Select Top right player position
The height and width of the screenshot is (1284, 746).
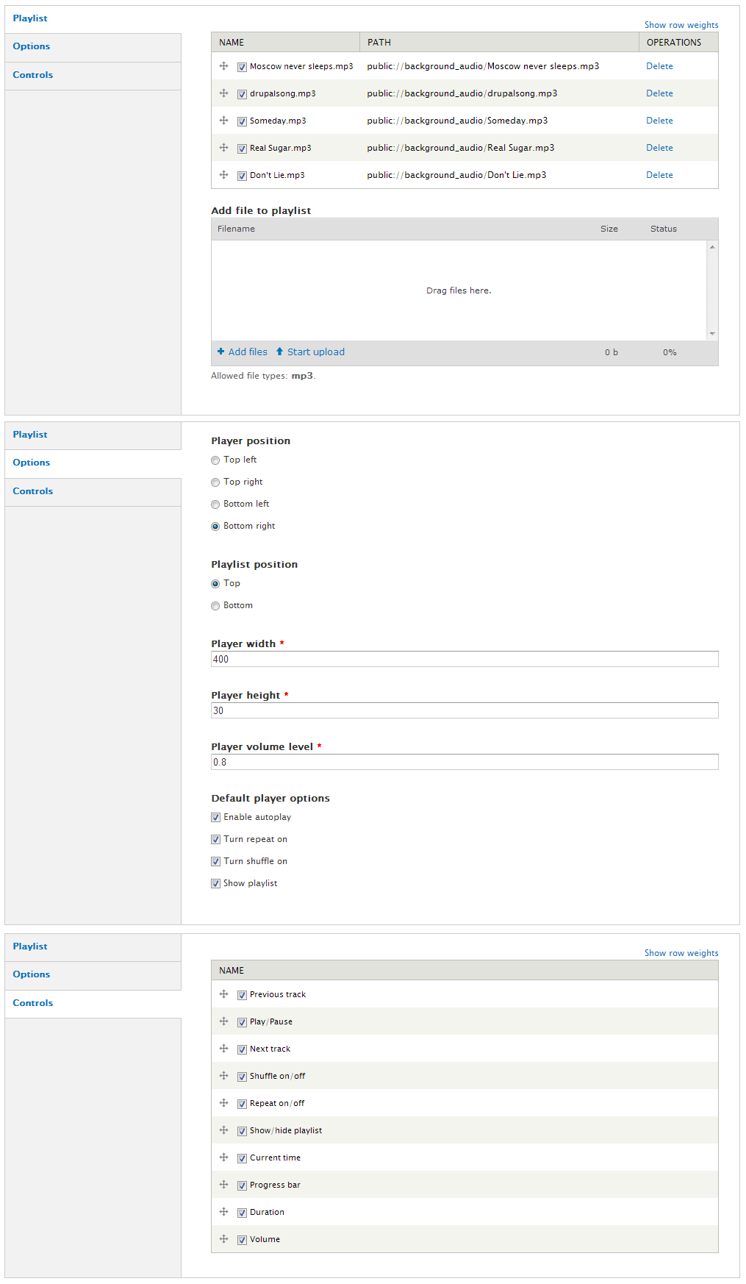tap(215, 482)
